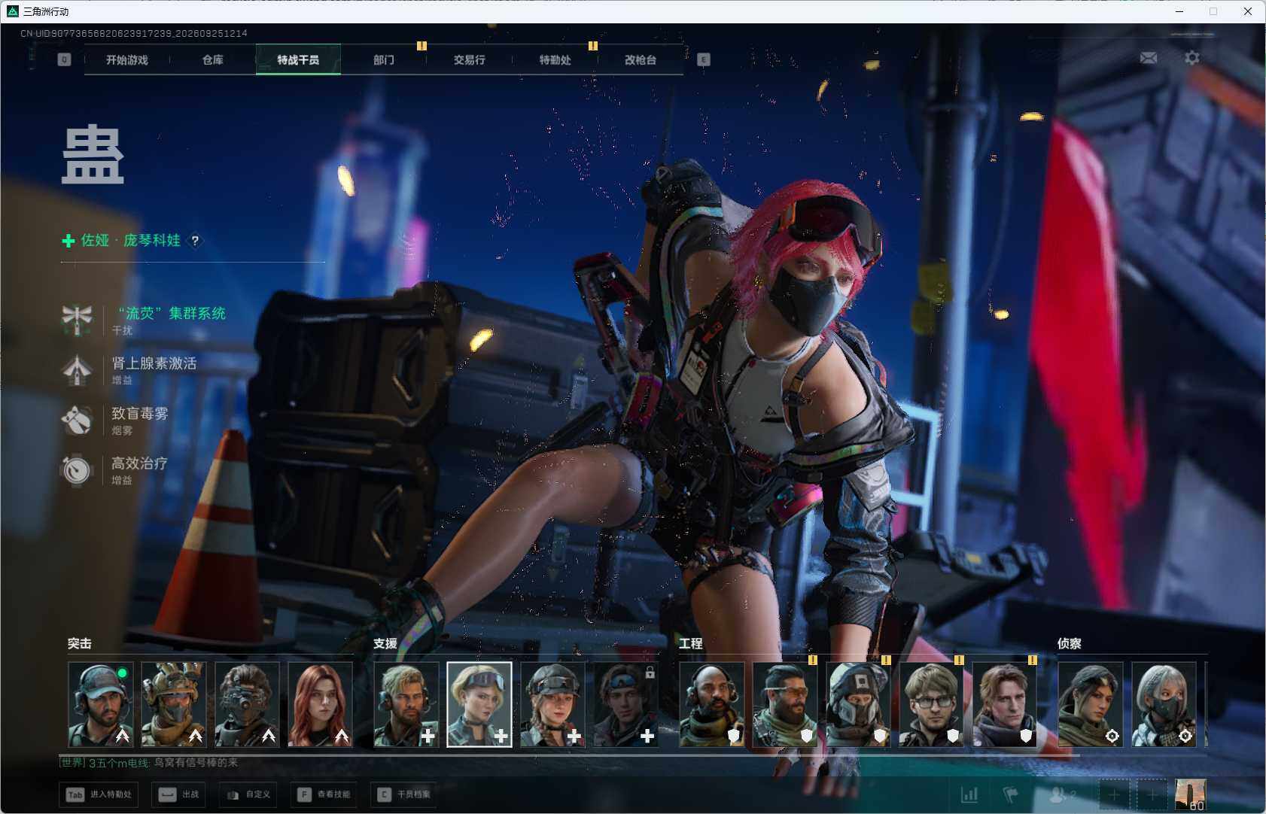Click the 肾上腺素激活 skill name

click(154, 363)
